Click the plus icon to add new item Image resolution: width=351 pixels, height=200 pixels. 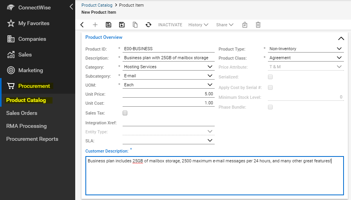[95, 25]
